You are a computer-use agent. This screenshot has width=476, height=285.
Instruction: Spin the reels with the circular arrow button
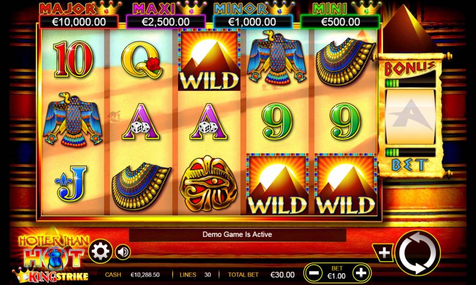click(x=417, y=253)
